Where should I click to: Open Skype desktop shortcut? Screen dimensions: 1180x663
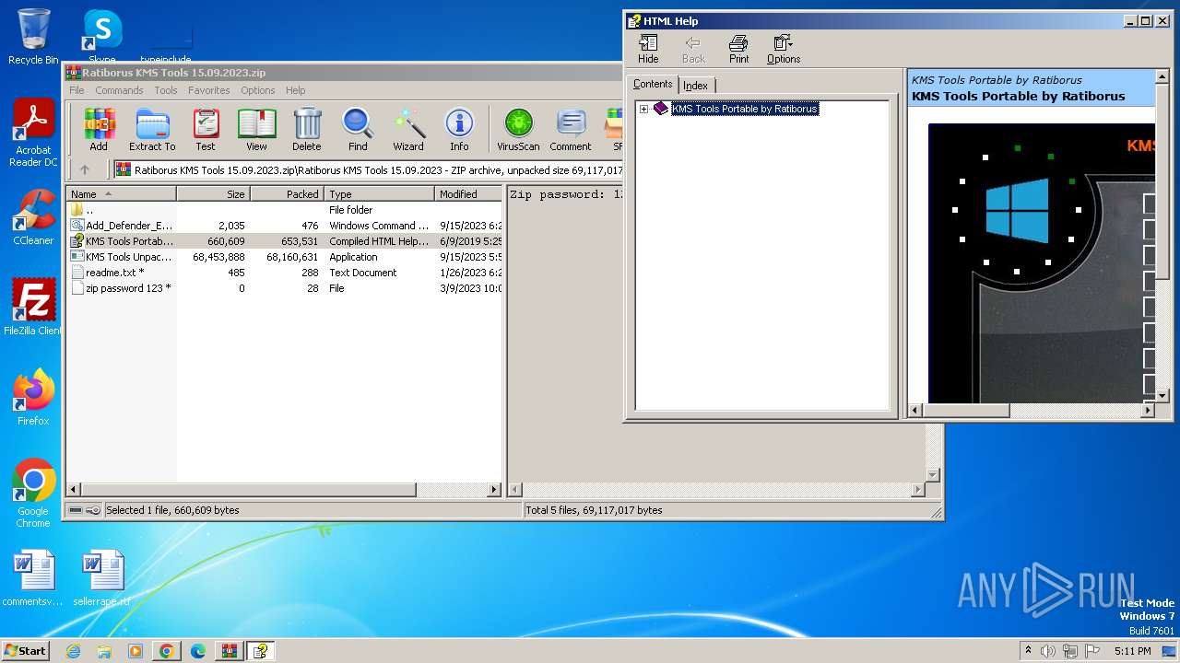102,37
